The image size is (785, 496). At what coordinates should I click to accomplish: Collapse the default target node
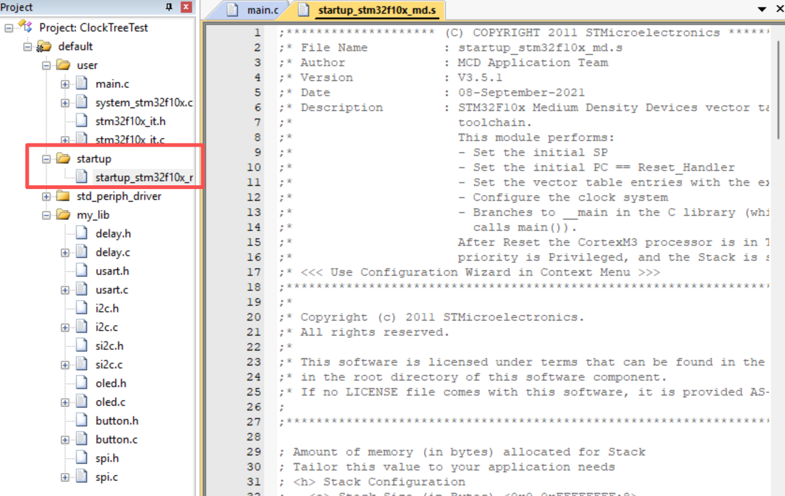(27, 46)
